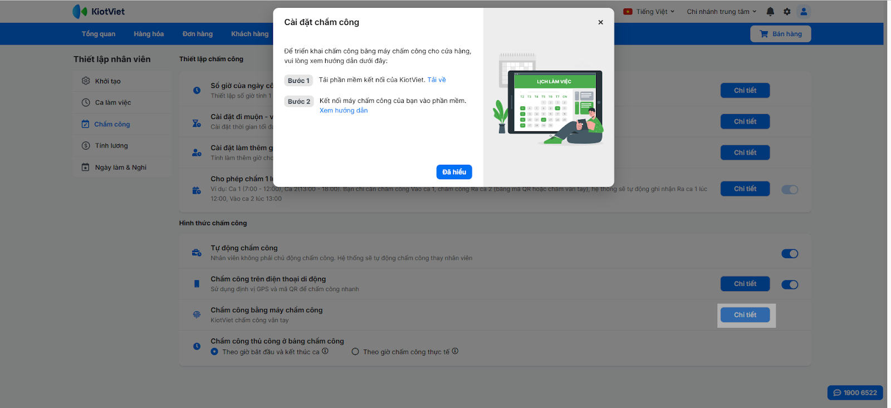Go to Ca làm việc settings
The image size is (891, 408).
click(x=122, y=102)
